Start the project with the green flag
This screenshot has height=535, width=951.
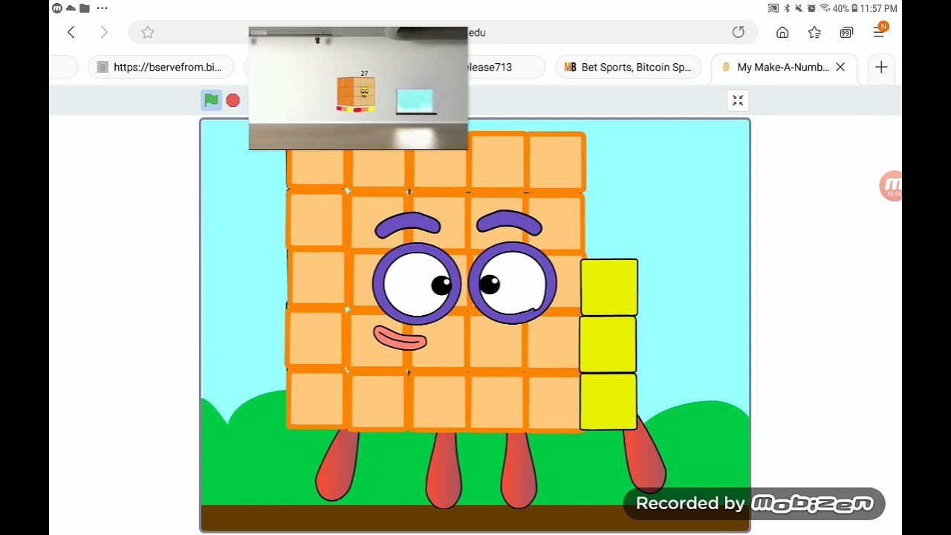tap(212, 100)
